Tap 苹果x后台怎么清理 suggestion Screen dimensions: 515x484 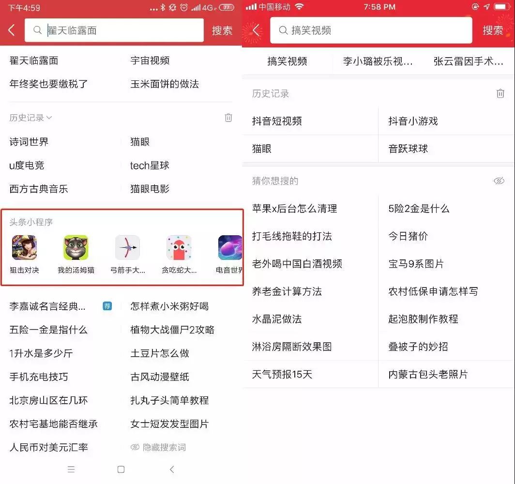pyautogui.click(x=295, y=209)
